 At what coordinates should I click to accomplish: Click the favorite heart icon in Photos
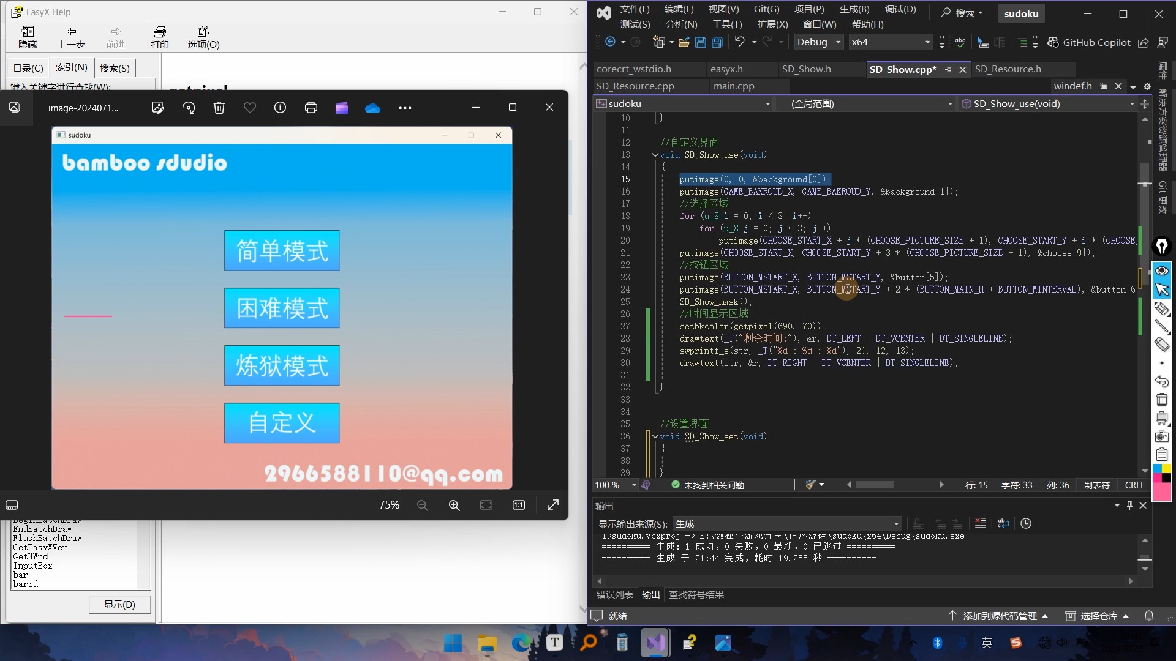point(249,108)
